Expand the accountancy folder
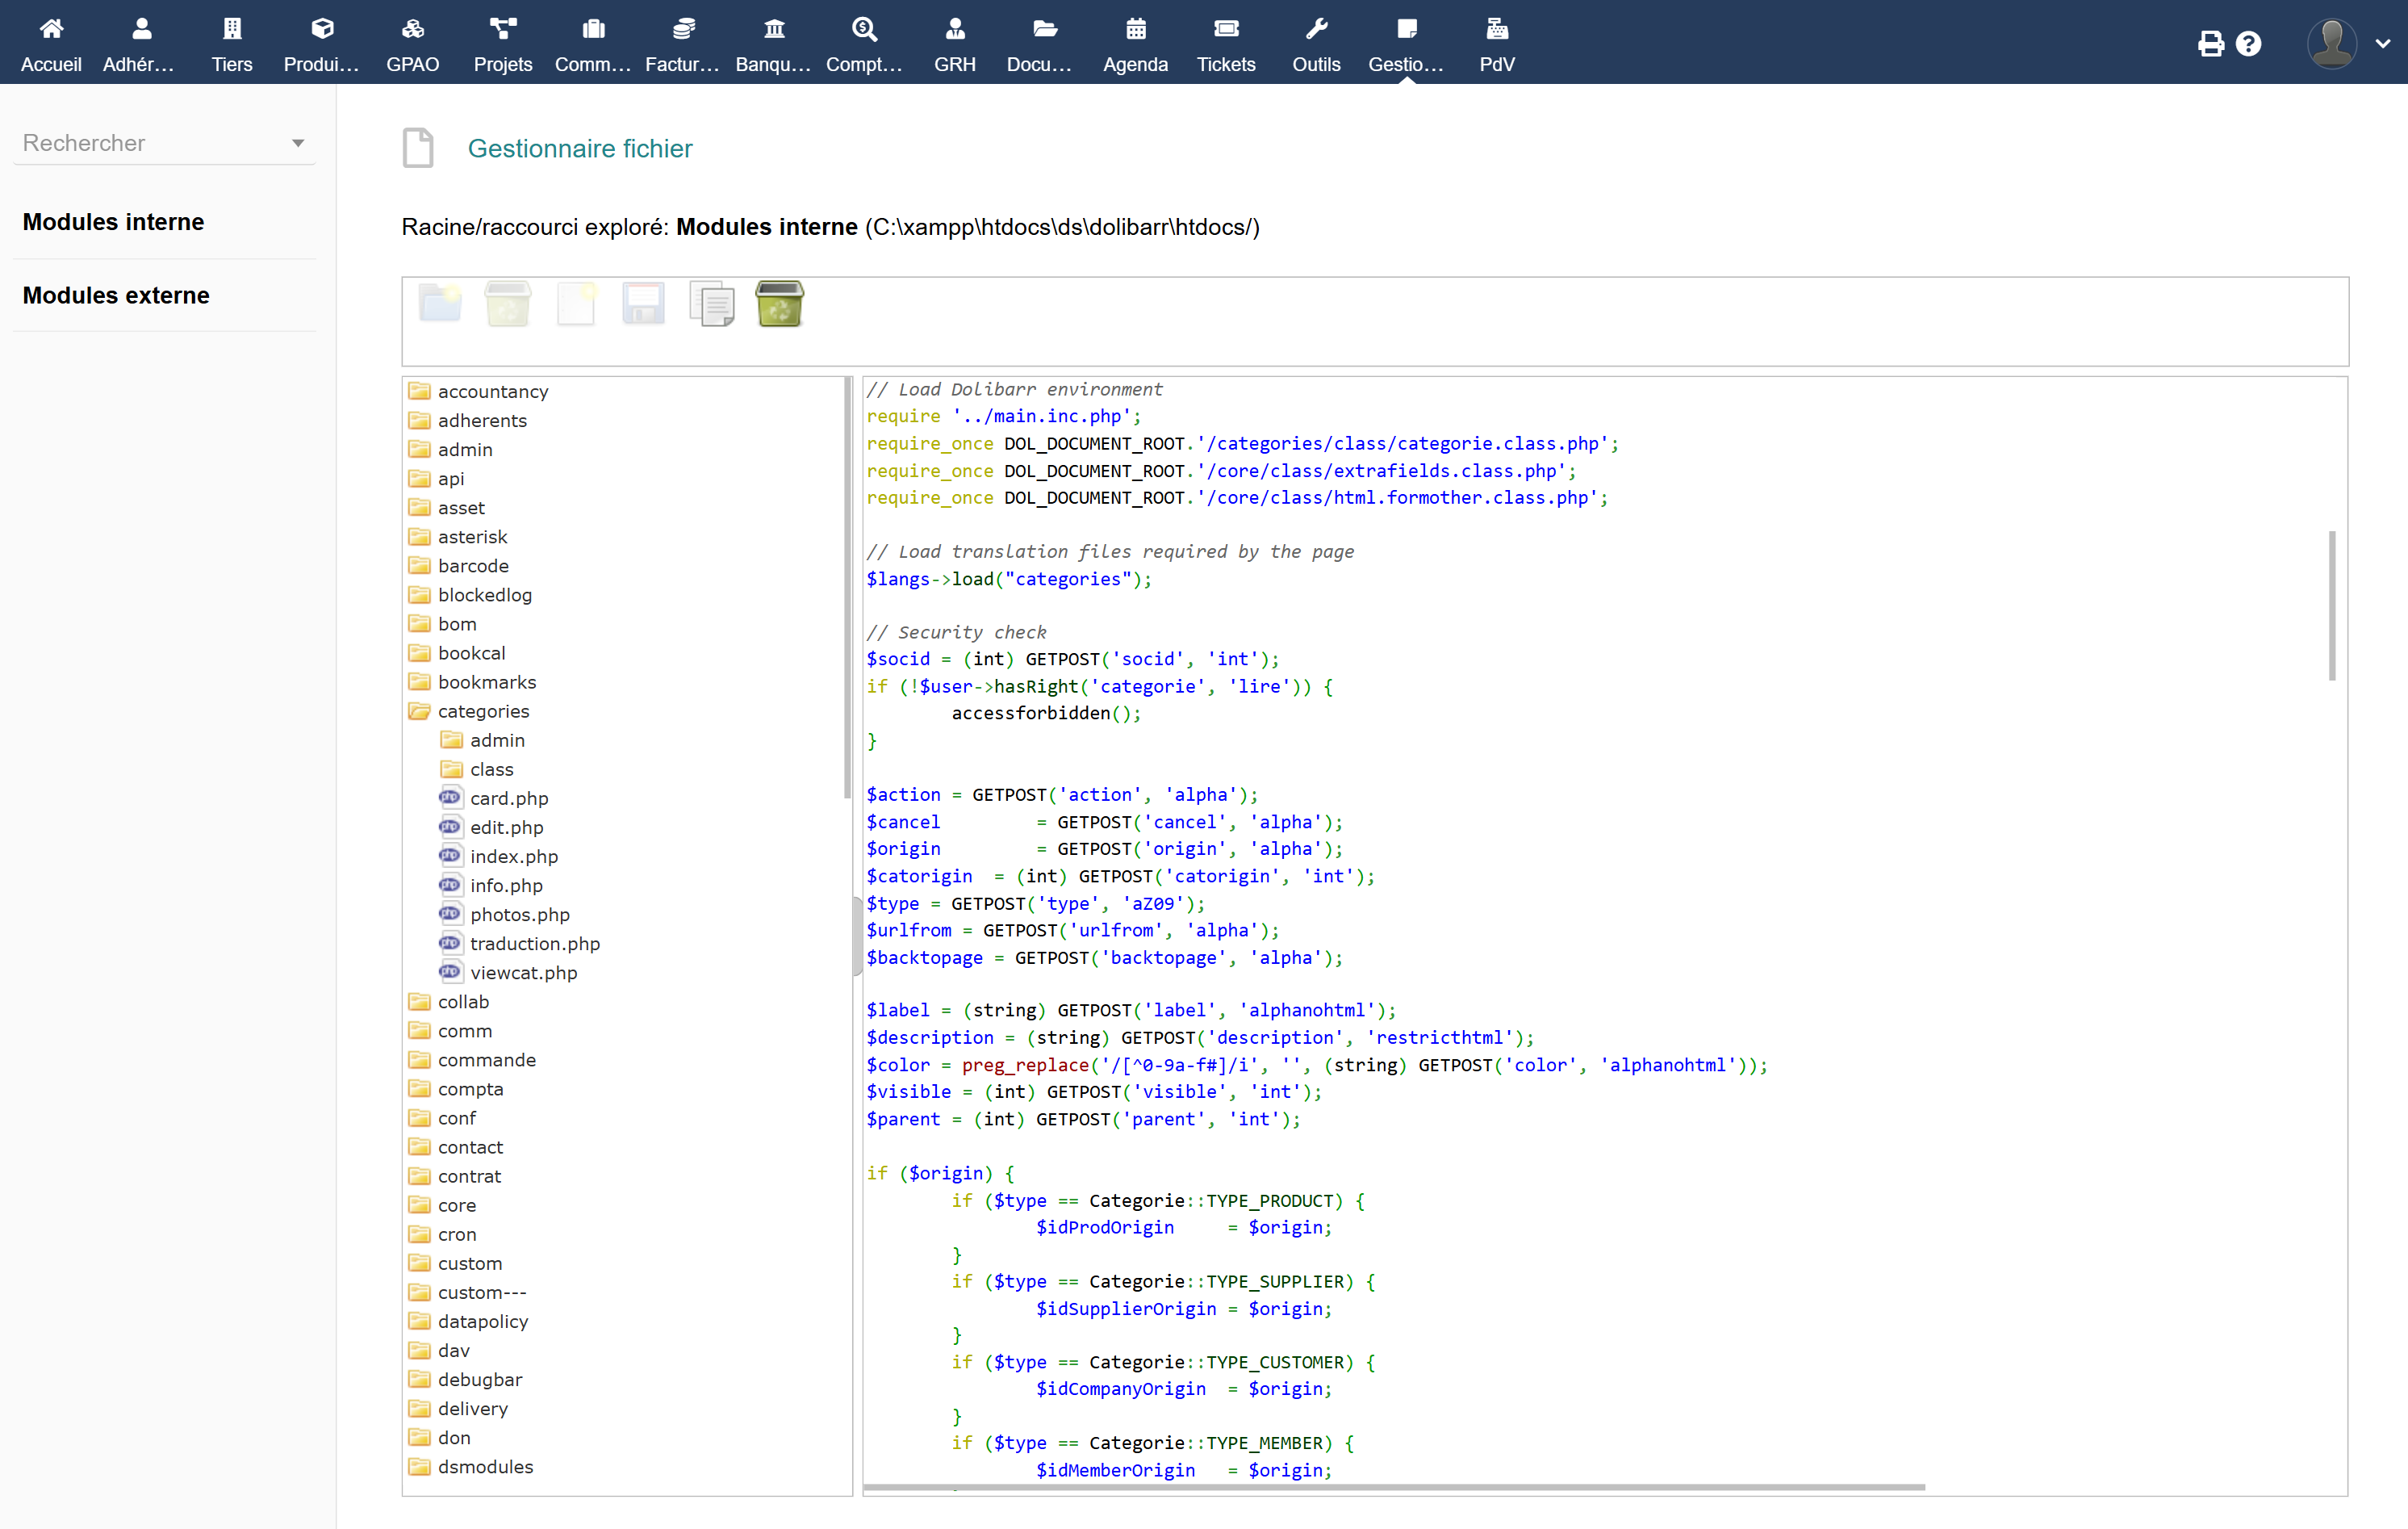 (x=492, y=392)
